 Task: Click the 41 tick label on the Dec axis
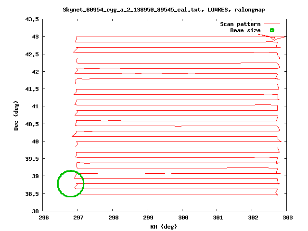point(35,106)
